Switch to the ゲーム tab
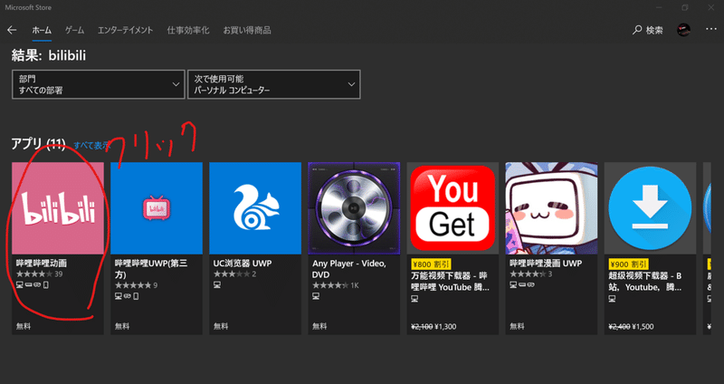 coord(74,30)
